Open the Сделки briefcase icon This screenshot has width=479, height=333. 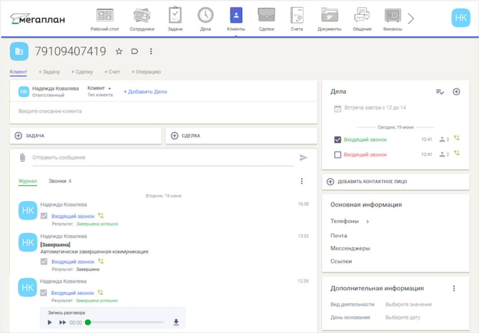(266, 16)
